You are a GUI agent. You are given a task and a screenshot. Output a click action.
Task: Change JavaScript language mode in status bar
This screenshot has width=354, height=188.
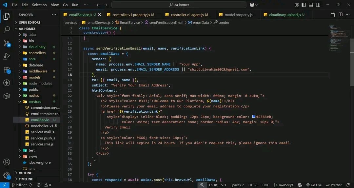[x=286, y=185]
